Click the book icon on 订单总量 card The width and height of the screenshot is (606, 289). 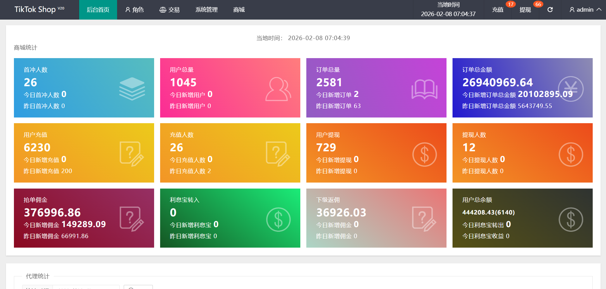point(424,89)
